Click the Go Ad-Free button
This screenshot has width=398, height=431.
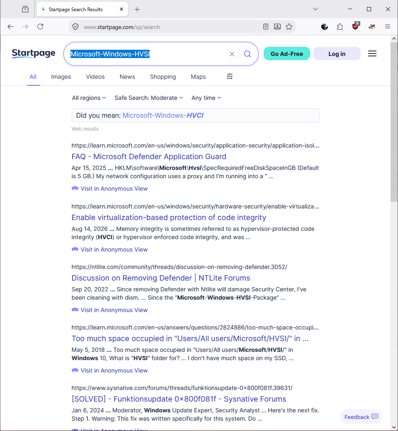click(287, 53)
